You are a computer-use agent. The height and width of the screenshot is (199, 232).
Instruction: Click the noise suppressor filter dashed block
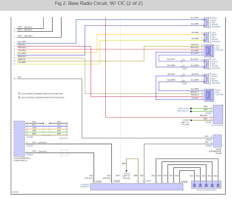point(217,141)
